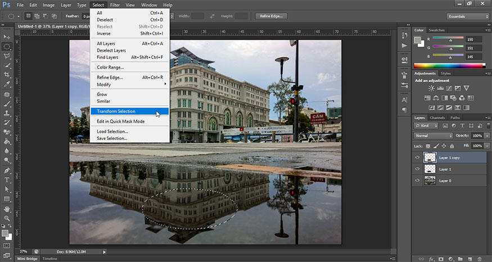Toggle Quick Mask mode in the toolbox
492x262 pixels.
point(7,246)
